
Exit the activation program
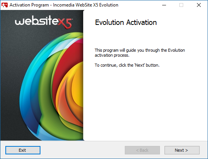[x=23, y=150]
